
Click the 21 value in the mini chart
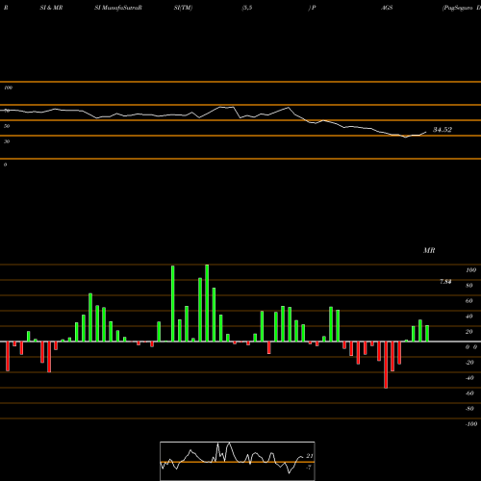click(310, 456)
